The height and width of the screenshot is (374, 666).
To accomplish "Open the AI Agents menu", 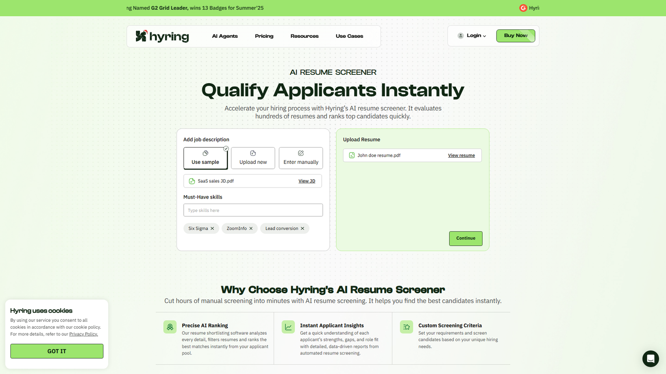I will [225, 36].
